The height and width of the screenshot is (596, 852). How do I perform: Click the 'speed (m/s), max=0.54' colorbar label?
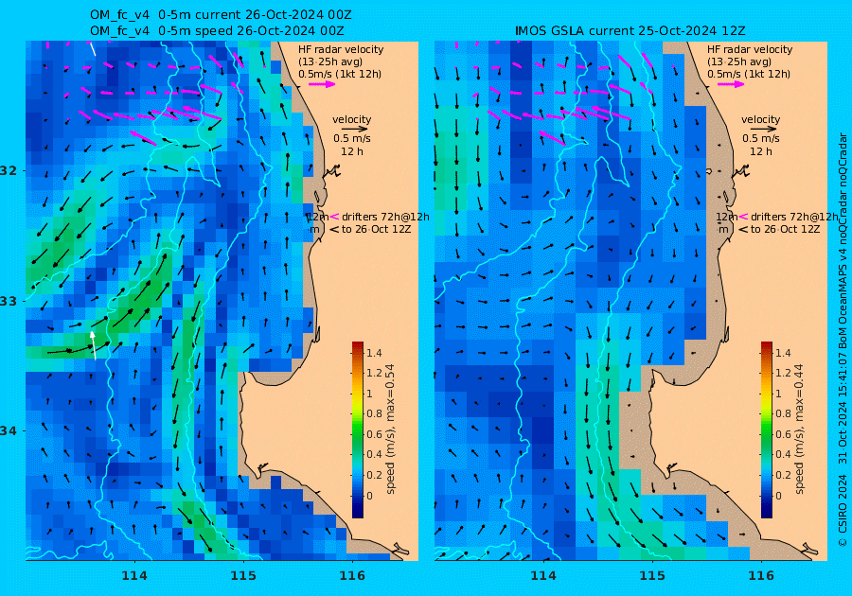(390, 429)
